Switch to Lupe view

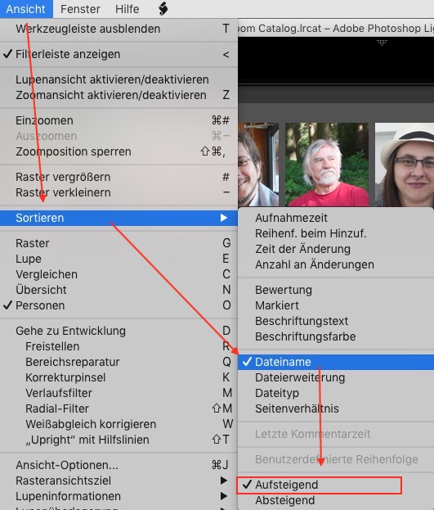pyautogui.click(x=119, y=259)
